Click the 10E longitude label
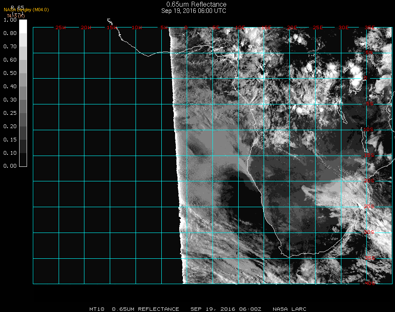The height and width of the screenshot is (312, 395). [240, 27]
